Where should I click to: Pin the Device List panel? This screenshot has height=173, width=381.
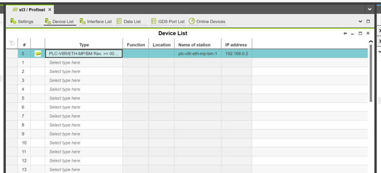point(345,34)
